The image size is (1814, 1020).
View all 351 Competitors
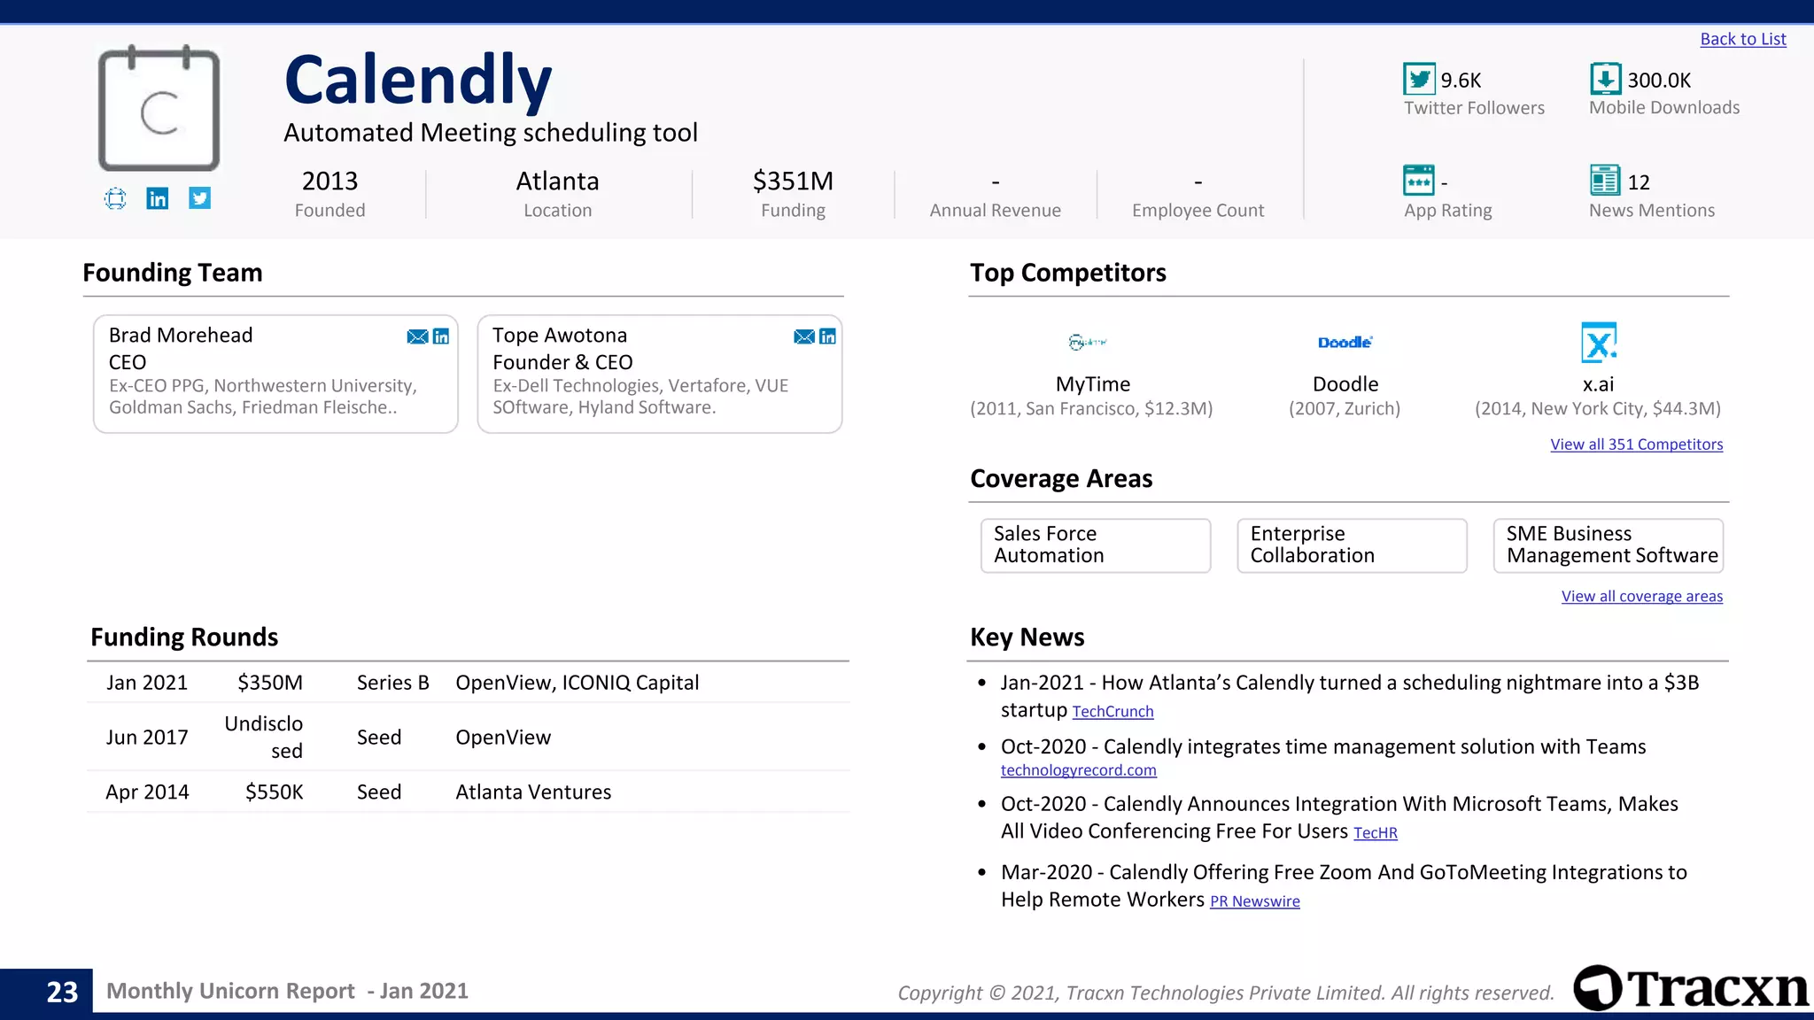1636,444
